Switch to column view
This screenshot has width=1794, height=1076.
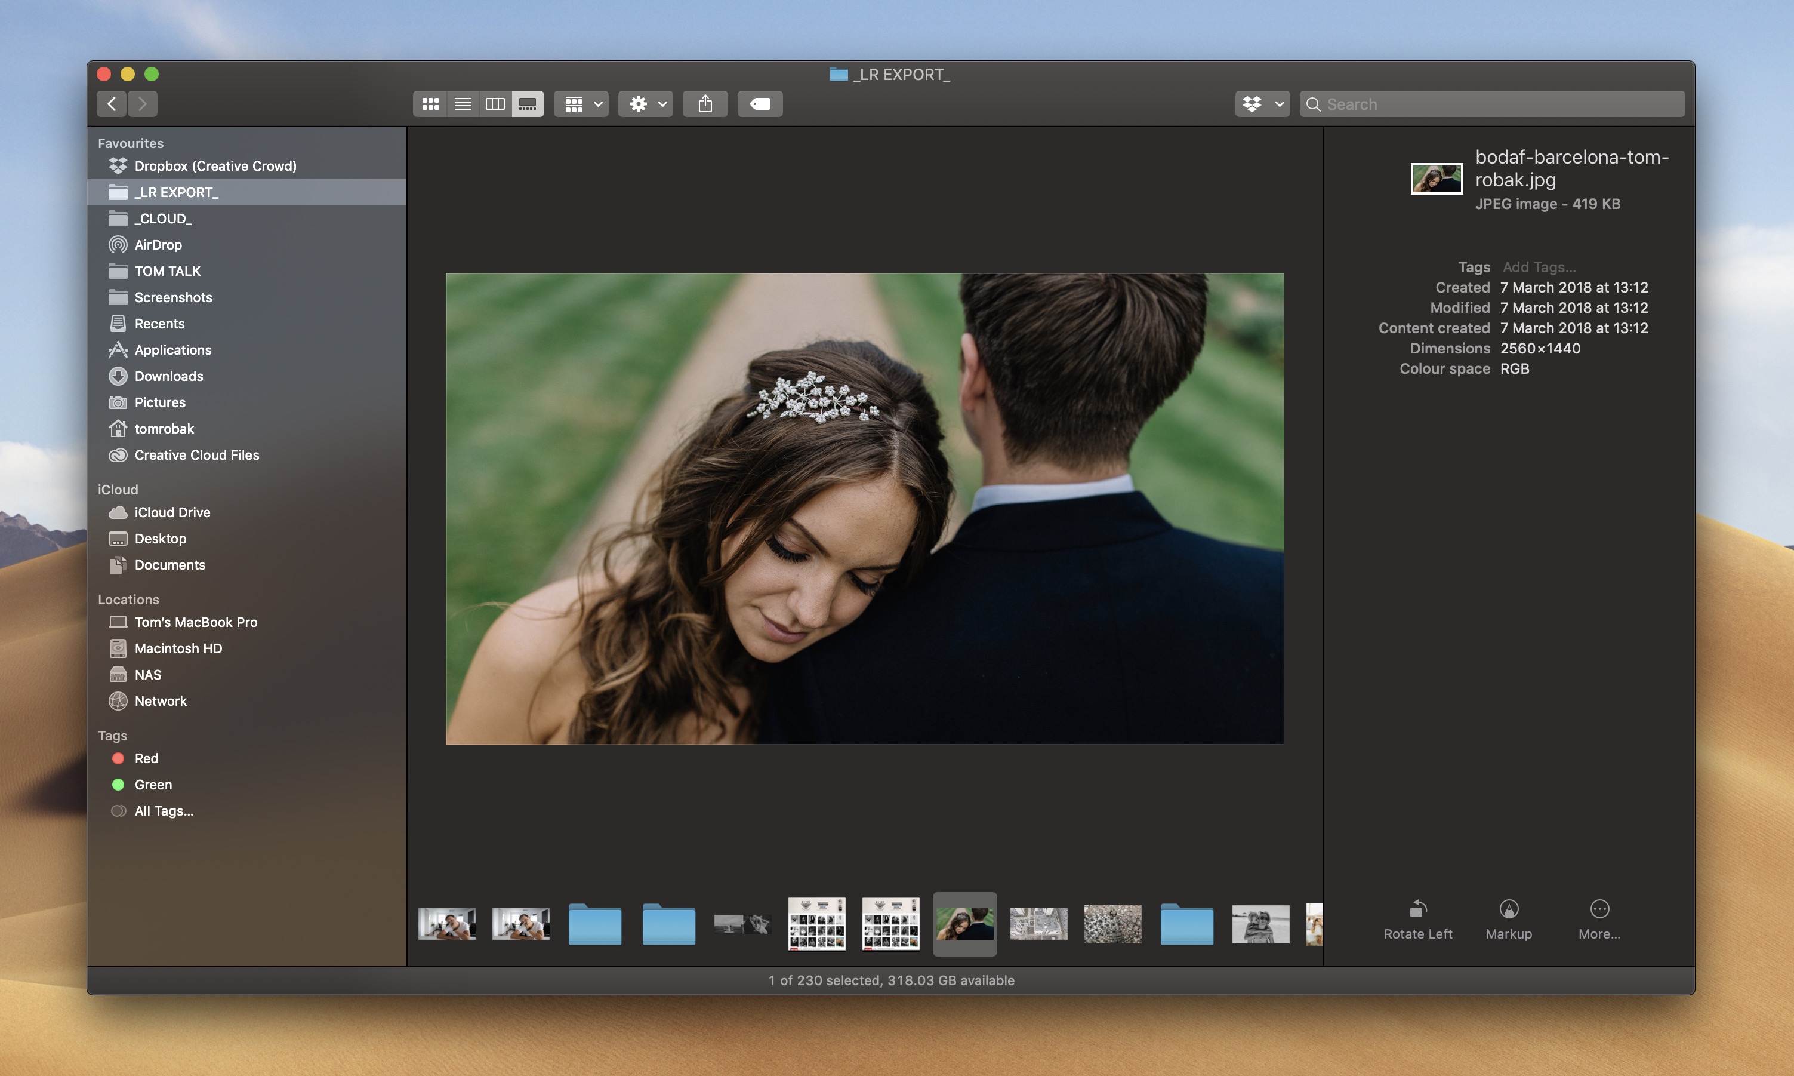pos(495,104)
